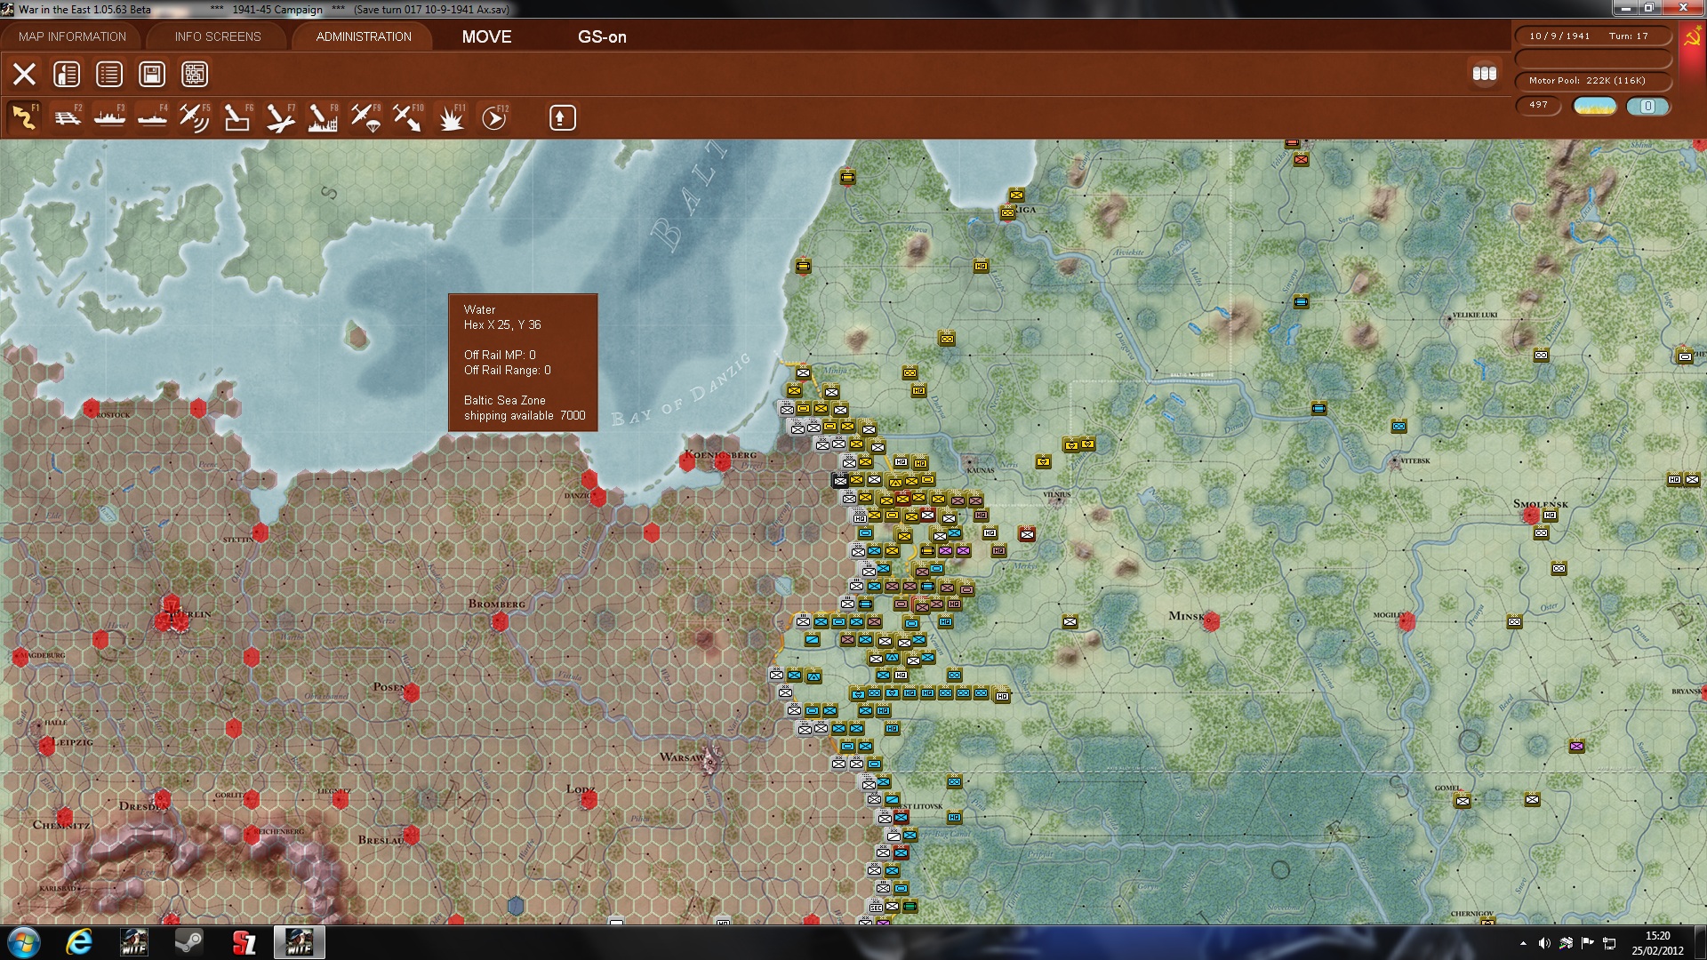
Task: Click the X close toolbar icon
Action: pyautogui.click(x=24, y=74)
